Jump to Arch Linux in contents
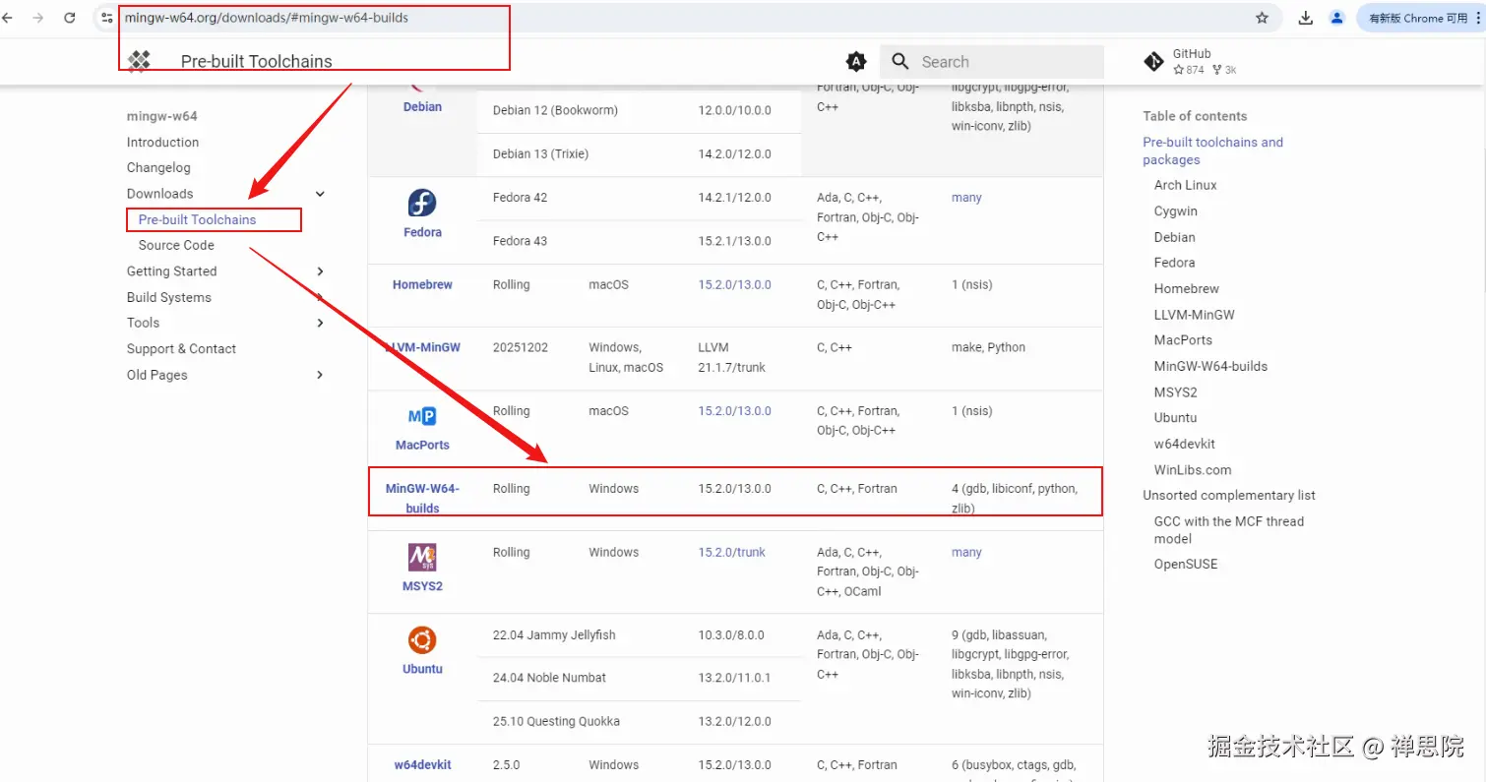 pos(1185,185)
